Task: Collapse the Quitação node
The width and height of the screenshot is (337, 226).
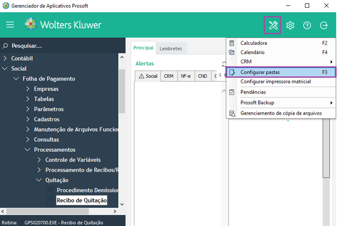Action: tap(39, 180)
